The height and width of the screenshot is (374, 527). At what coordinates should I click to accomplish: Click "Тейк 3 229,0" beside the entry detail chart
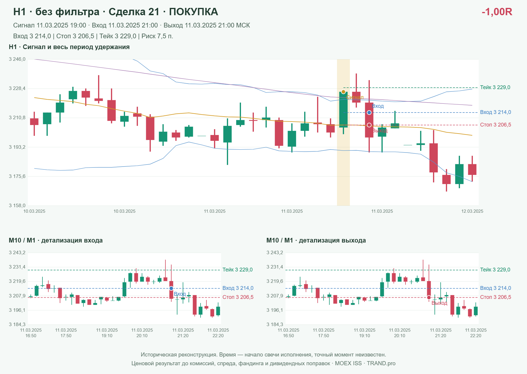pos(237,270)
